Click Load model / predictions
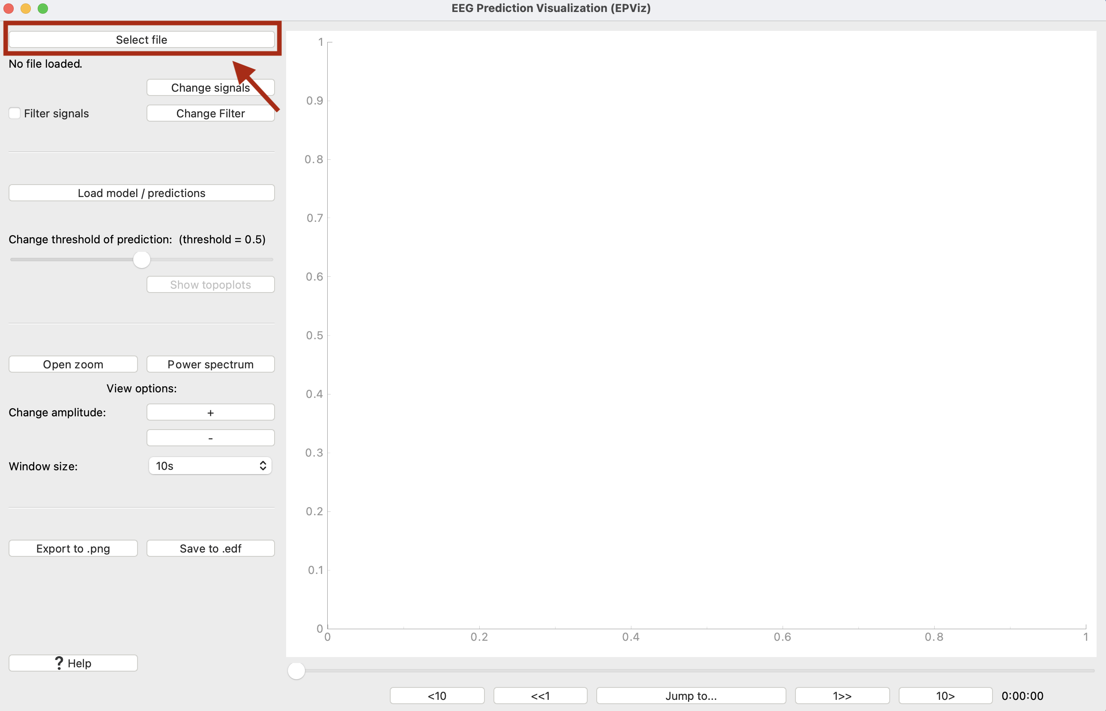Screen dimensions: 1106x711 (141, 193)
